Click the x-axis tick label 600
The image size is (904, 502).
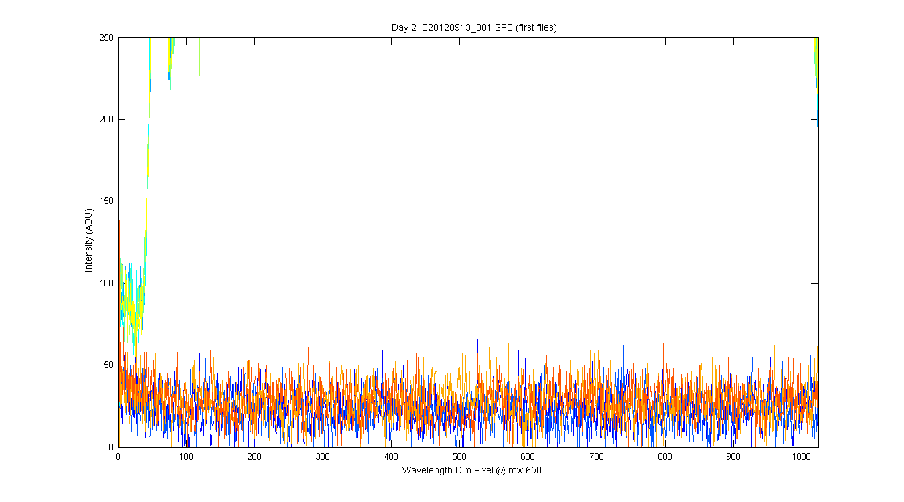pos(528,456)
